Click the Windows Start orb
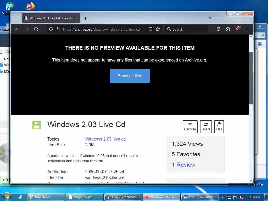268x201 pixels. [x=7, y=197]
